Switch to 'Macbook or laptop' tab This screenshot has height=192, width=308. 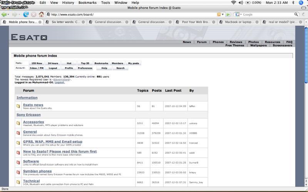click(239, 22)
